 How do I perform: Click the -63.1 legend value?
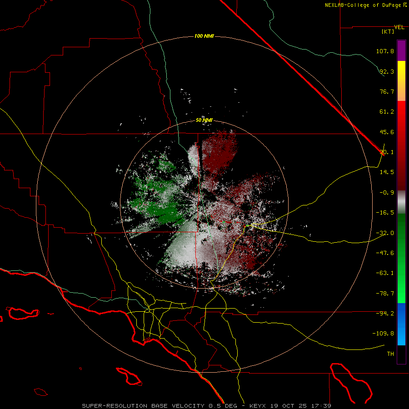coord(385,273)
